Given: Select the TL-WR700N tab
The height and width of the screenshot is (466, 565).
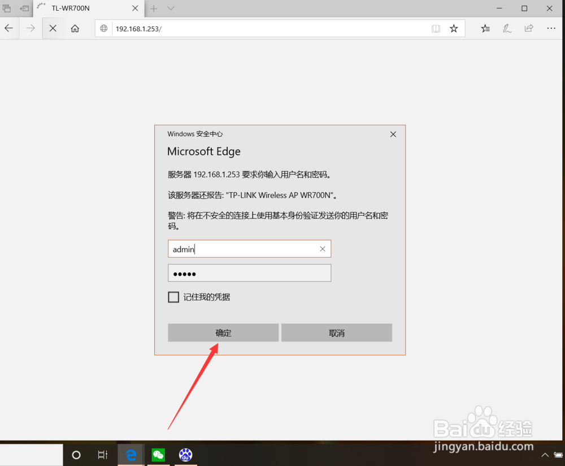Looking at the screenshot, I should coord(88,8).
